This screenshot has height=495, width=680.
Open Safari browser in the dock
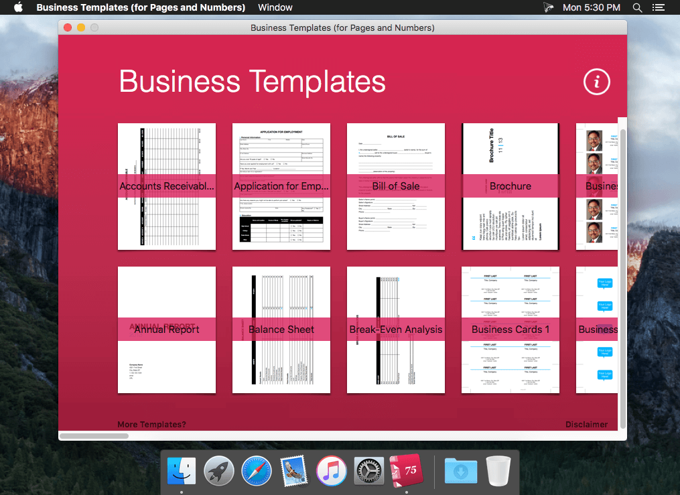(x=257, y=471)
